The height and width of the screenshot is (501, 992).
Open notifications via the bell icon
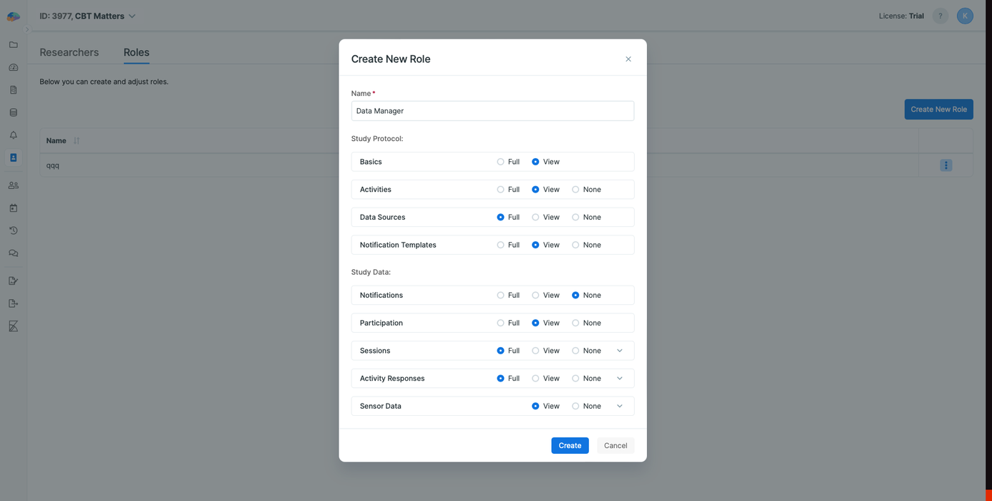(13, 135)
